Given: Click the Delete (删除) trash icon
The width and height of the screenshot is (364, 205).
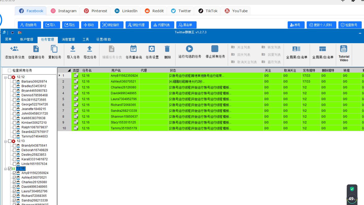Looking at the screenshot, I should [x=167, y=49].
